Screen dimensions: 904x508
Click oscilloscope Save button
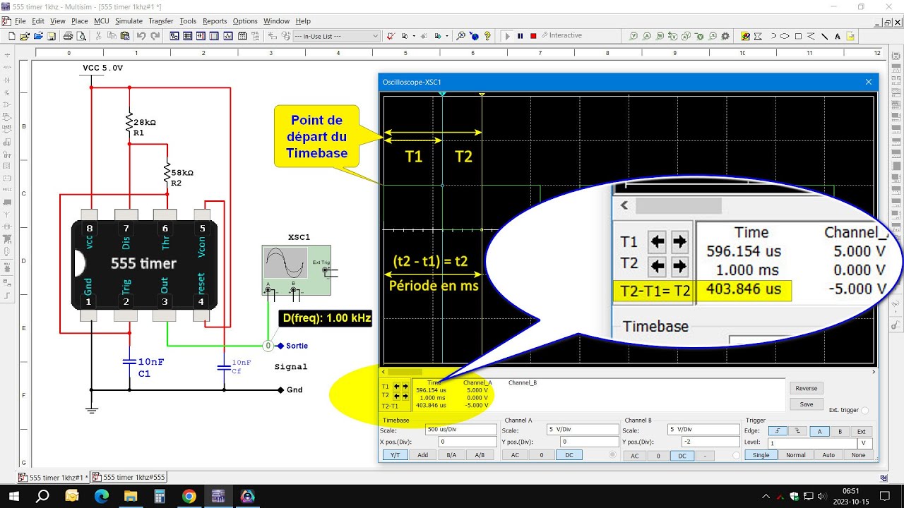click(806, 404)
